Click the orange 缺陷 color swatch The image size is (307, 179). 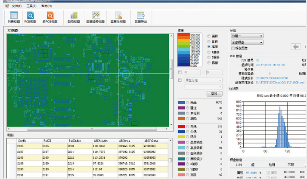[181, 118]
